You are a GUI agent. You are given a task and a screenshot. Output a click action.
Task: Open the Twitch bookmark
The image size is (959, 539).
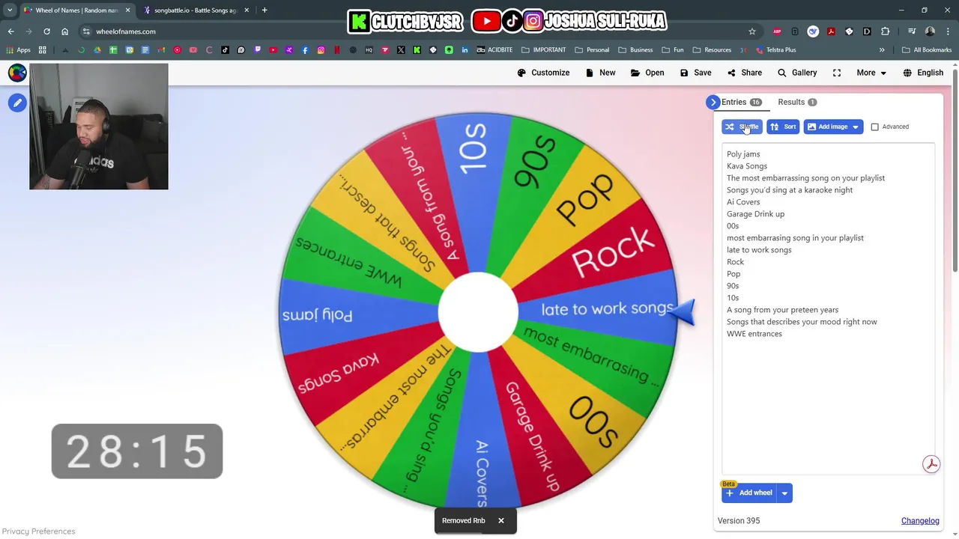coord(257,50)
